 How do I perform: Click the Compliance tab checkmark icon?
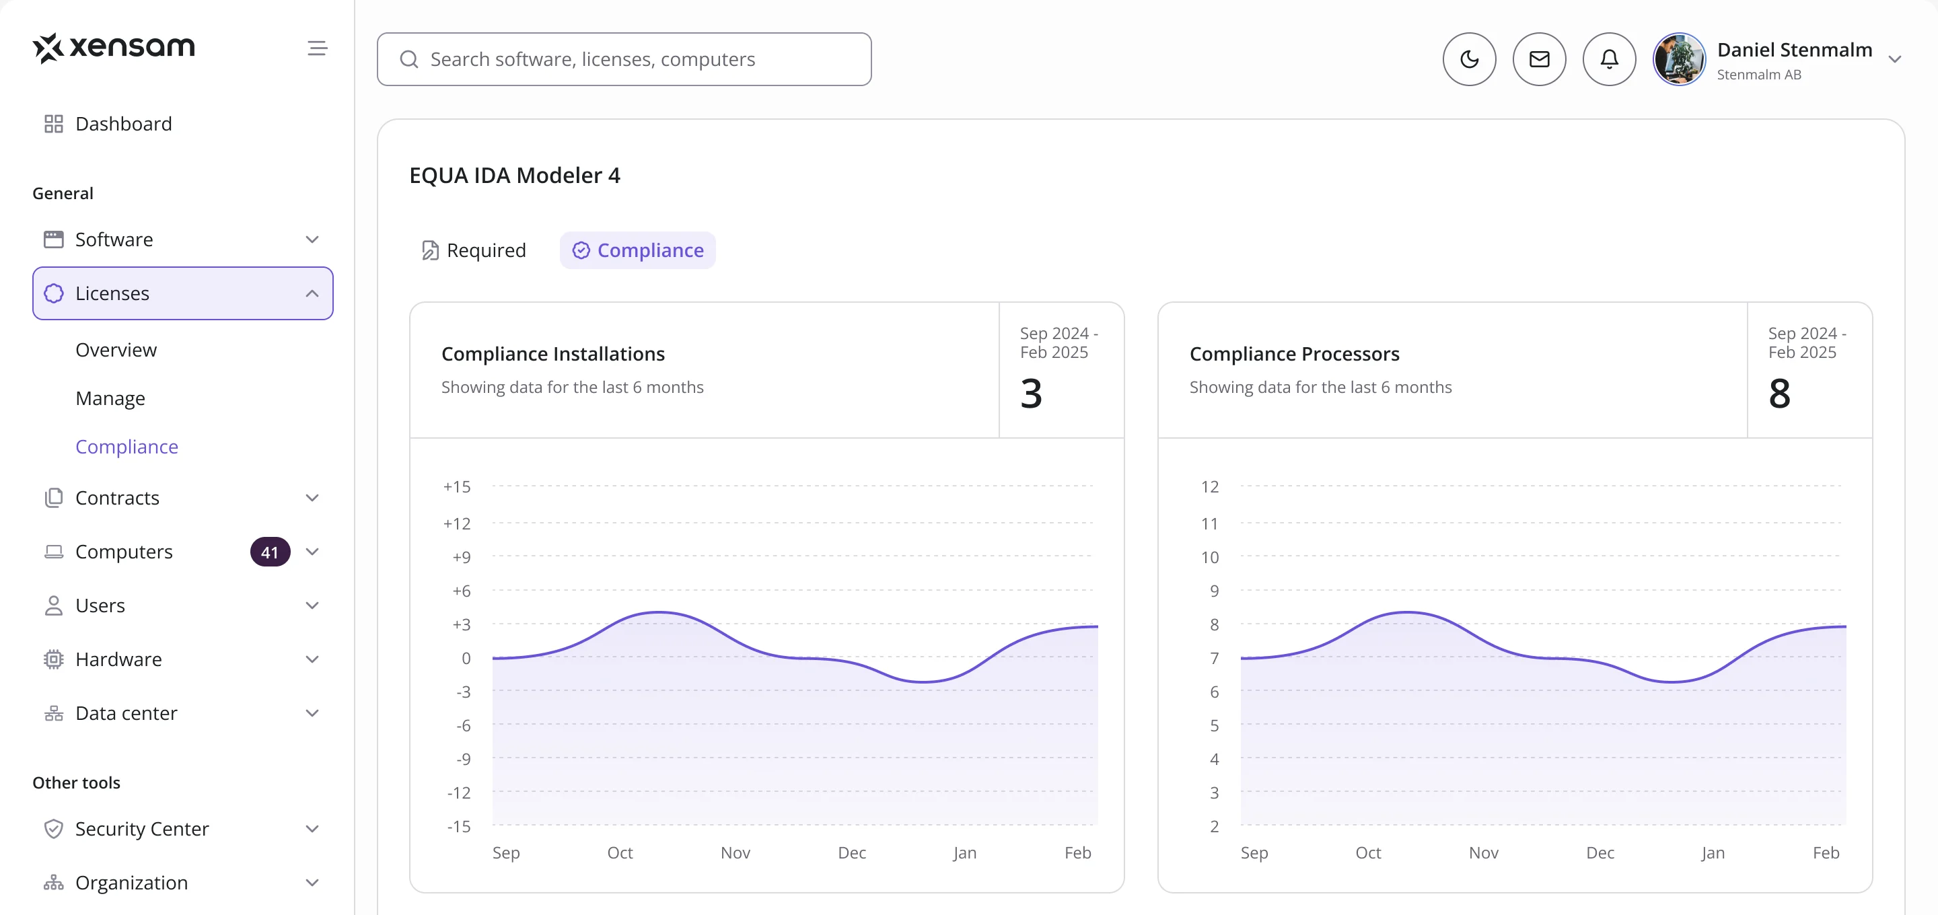581,250
